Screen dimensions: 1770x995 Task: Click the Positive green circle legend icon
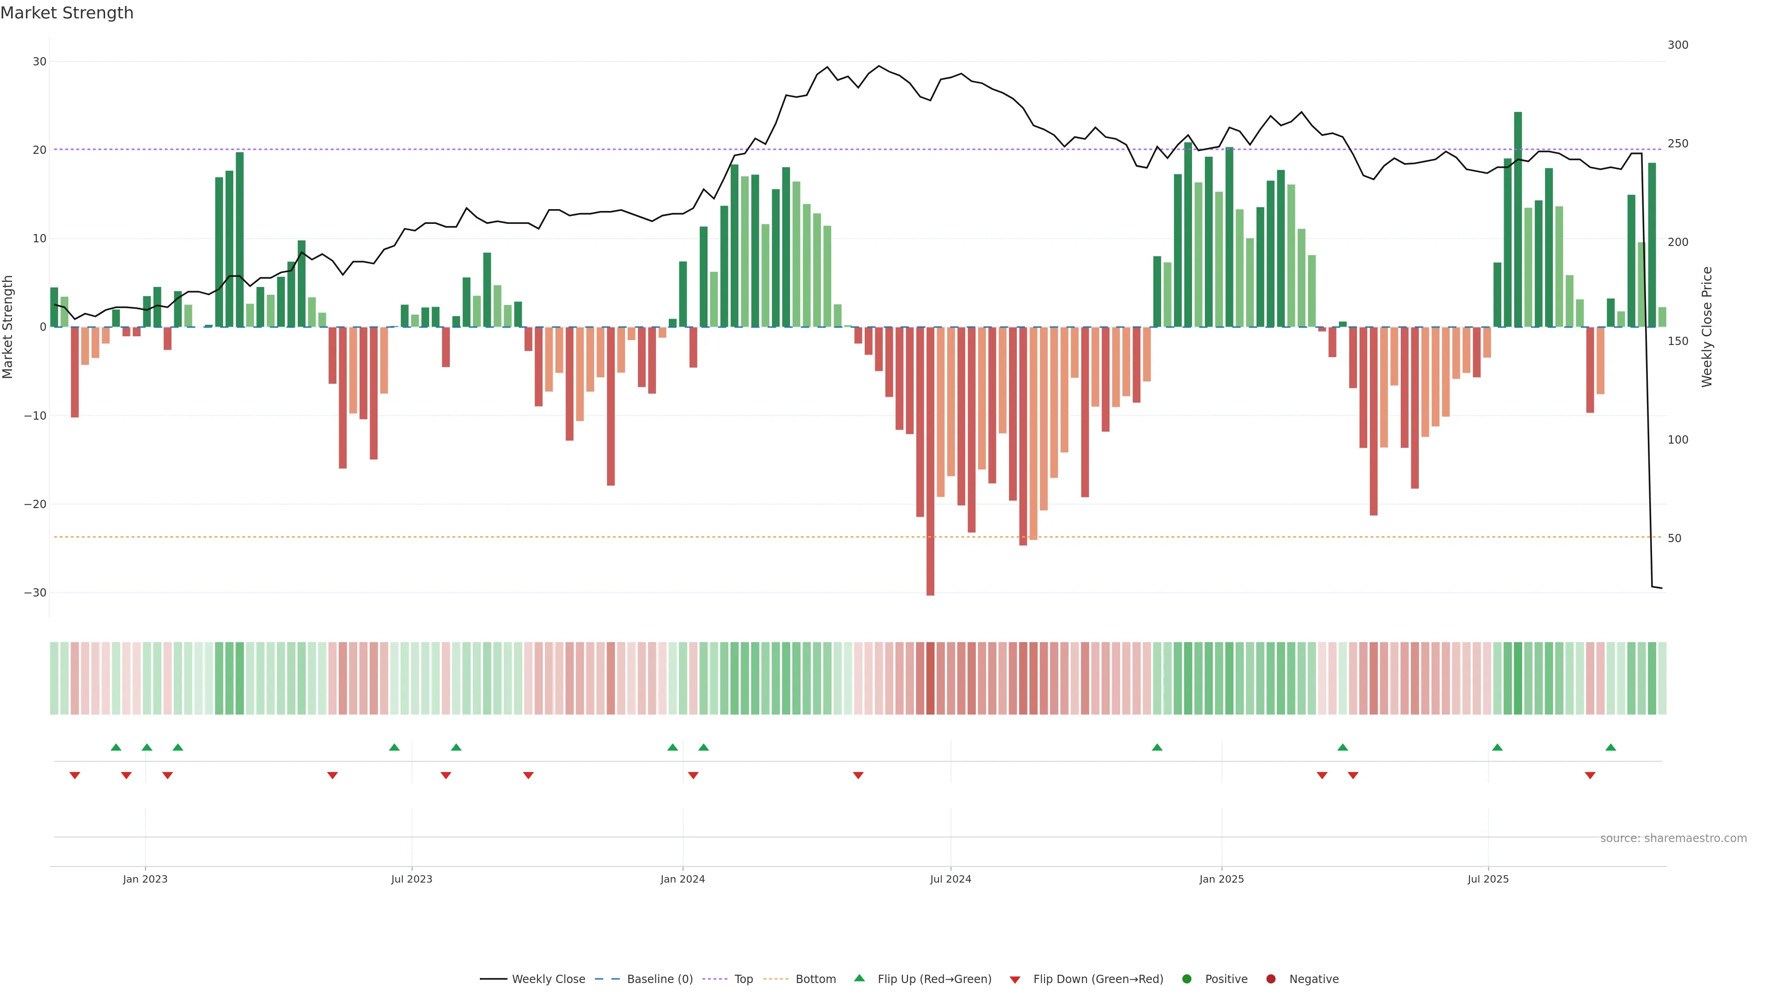pos(1186,979)
